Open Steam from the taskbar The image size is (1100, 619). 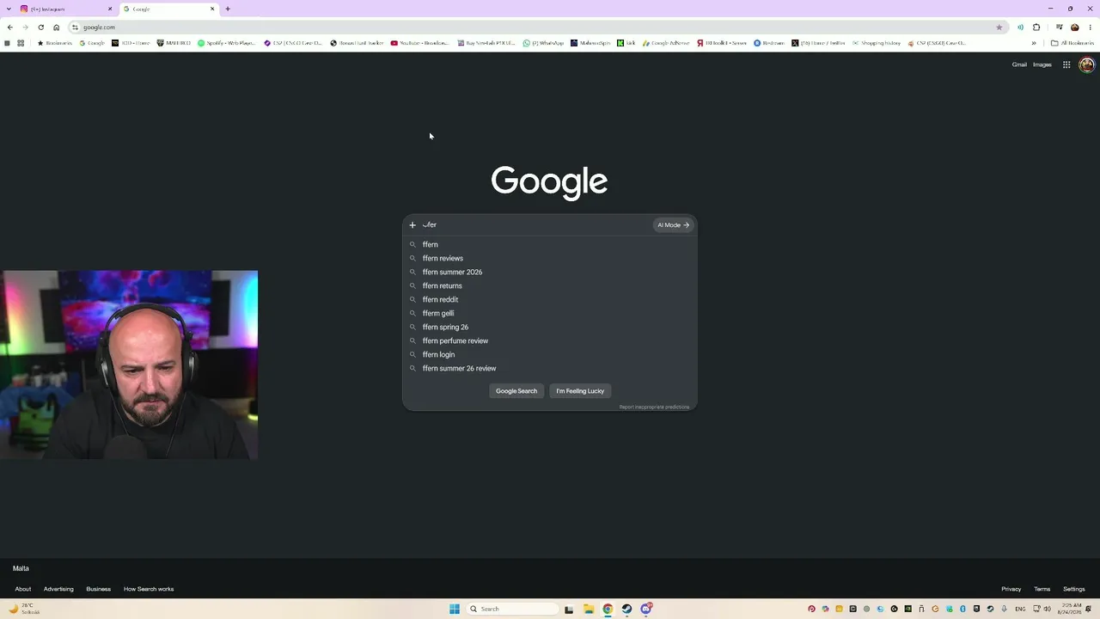pos(626,609)
